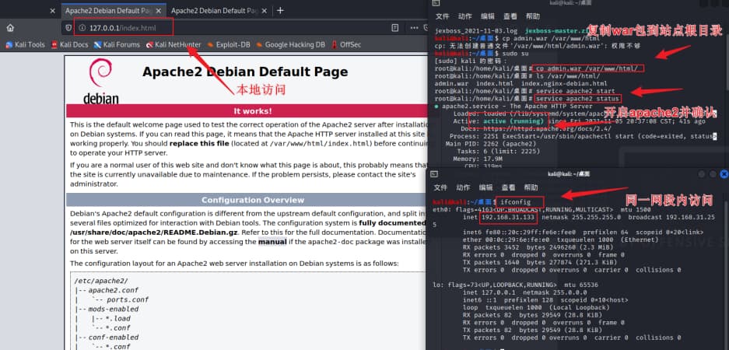Switch to the second Apache2 Debian tab
The height and width of the screenshot is (350, 729).
[215, 10]
